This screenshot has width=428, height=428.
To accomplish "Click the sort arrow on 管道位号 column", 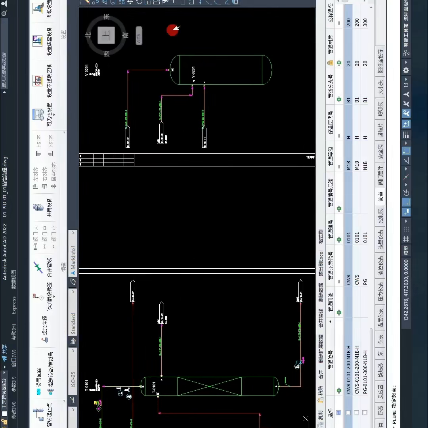I will point(331,321).
